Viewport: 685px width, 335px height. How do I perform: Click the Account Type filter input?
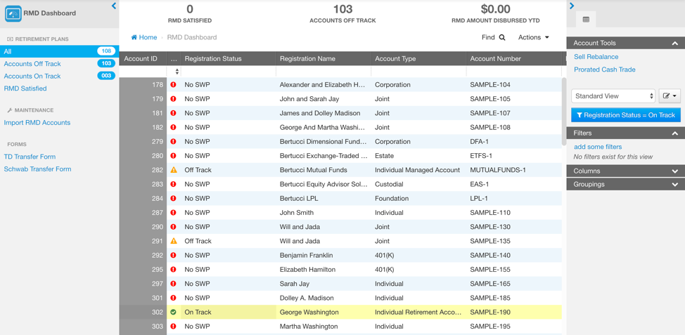tap(419, 71)
